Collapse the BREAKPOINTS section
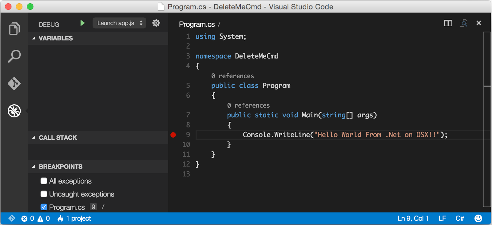The image size is (492, 225). (98, 166)
